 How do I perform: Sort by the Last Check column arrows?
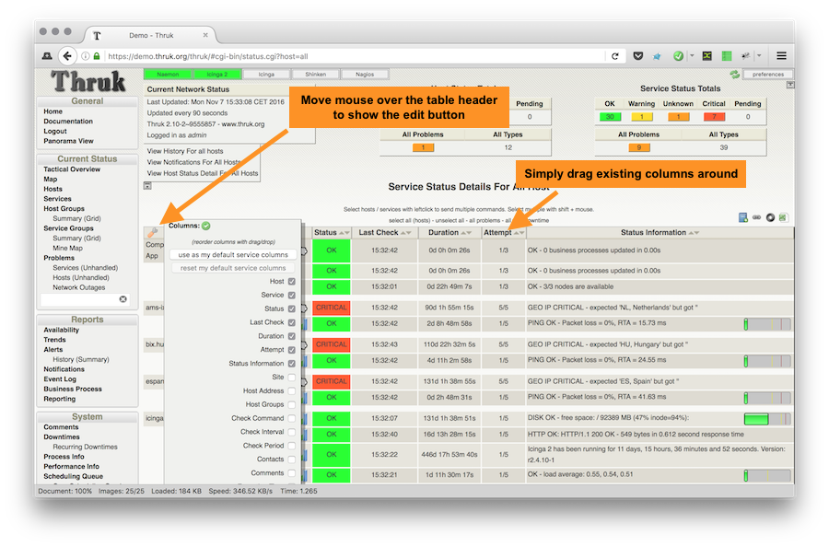tap(406, 233)
